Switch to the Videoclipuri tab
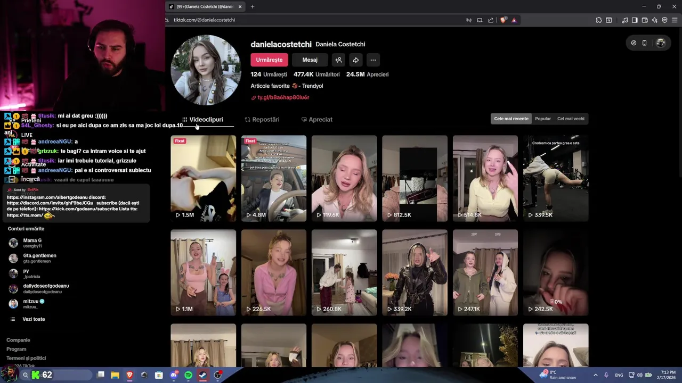This screenshot has height=383, width=682. coord(202,120)
